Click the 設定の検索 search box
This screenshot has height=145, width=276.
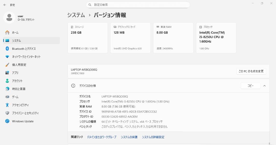click(x=138, y=5)
